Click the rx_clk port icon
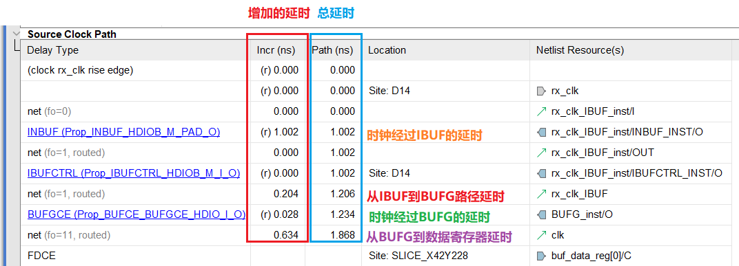This screenshot has width=739, height=266. (x=541, y=91)
